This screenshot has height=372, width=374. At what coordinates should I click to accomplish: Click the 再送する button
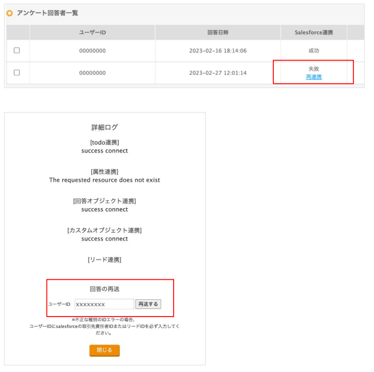(148, 304)
